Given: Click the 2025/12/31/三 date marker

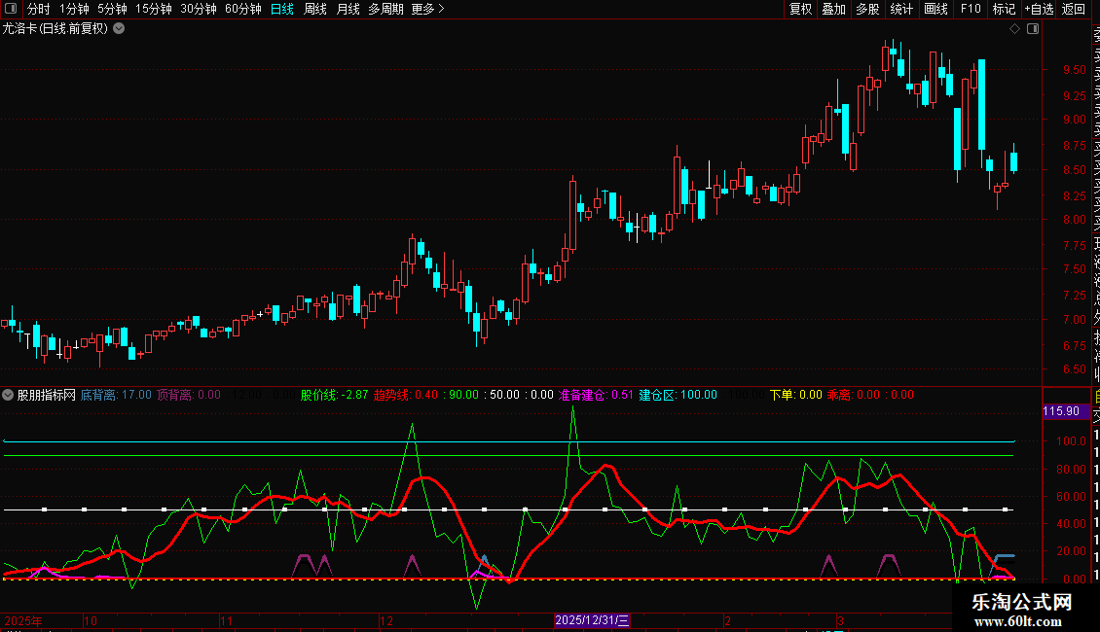Looking at the screenshot, I should pyautogui.click(x=592, y=620).
